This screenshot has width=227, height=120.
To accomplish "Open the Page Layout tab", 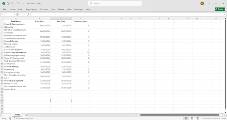I will point(32,9).
